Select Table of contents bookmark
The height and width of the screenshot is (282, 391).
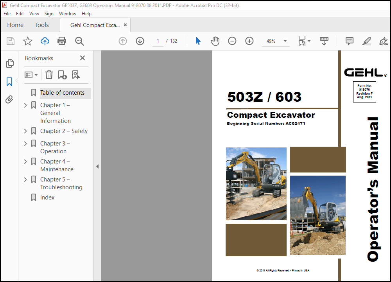tap(62, 93)
